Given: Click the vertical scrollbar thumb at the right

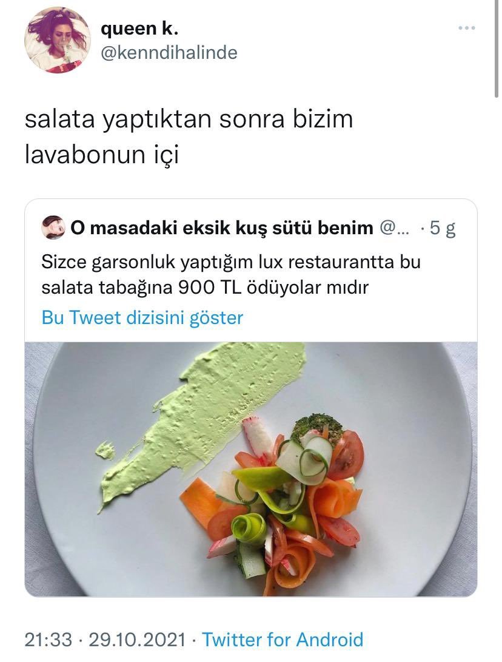Looking at the screenshot, I should [497, 49].
